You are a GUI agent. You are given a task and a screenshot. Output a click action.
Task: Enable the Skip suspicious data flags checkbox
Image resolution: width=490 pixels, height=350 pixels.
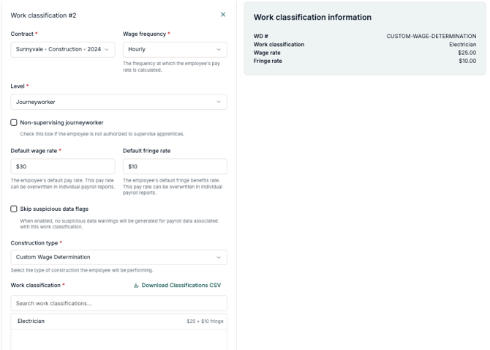[x=14, y=209]
